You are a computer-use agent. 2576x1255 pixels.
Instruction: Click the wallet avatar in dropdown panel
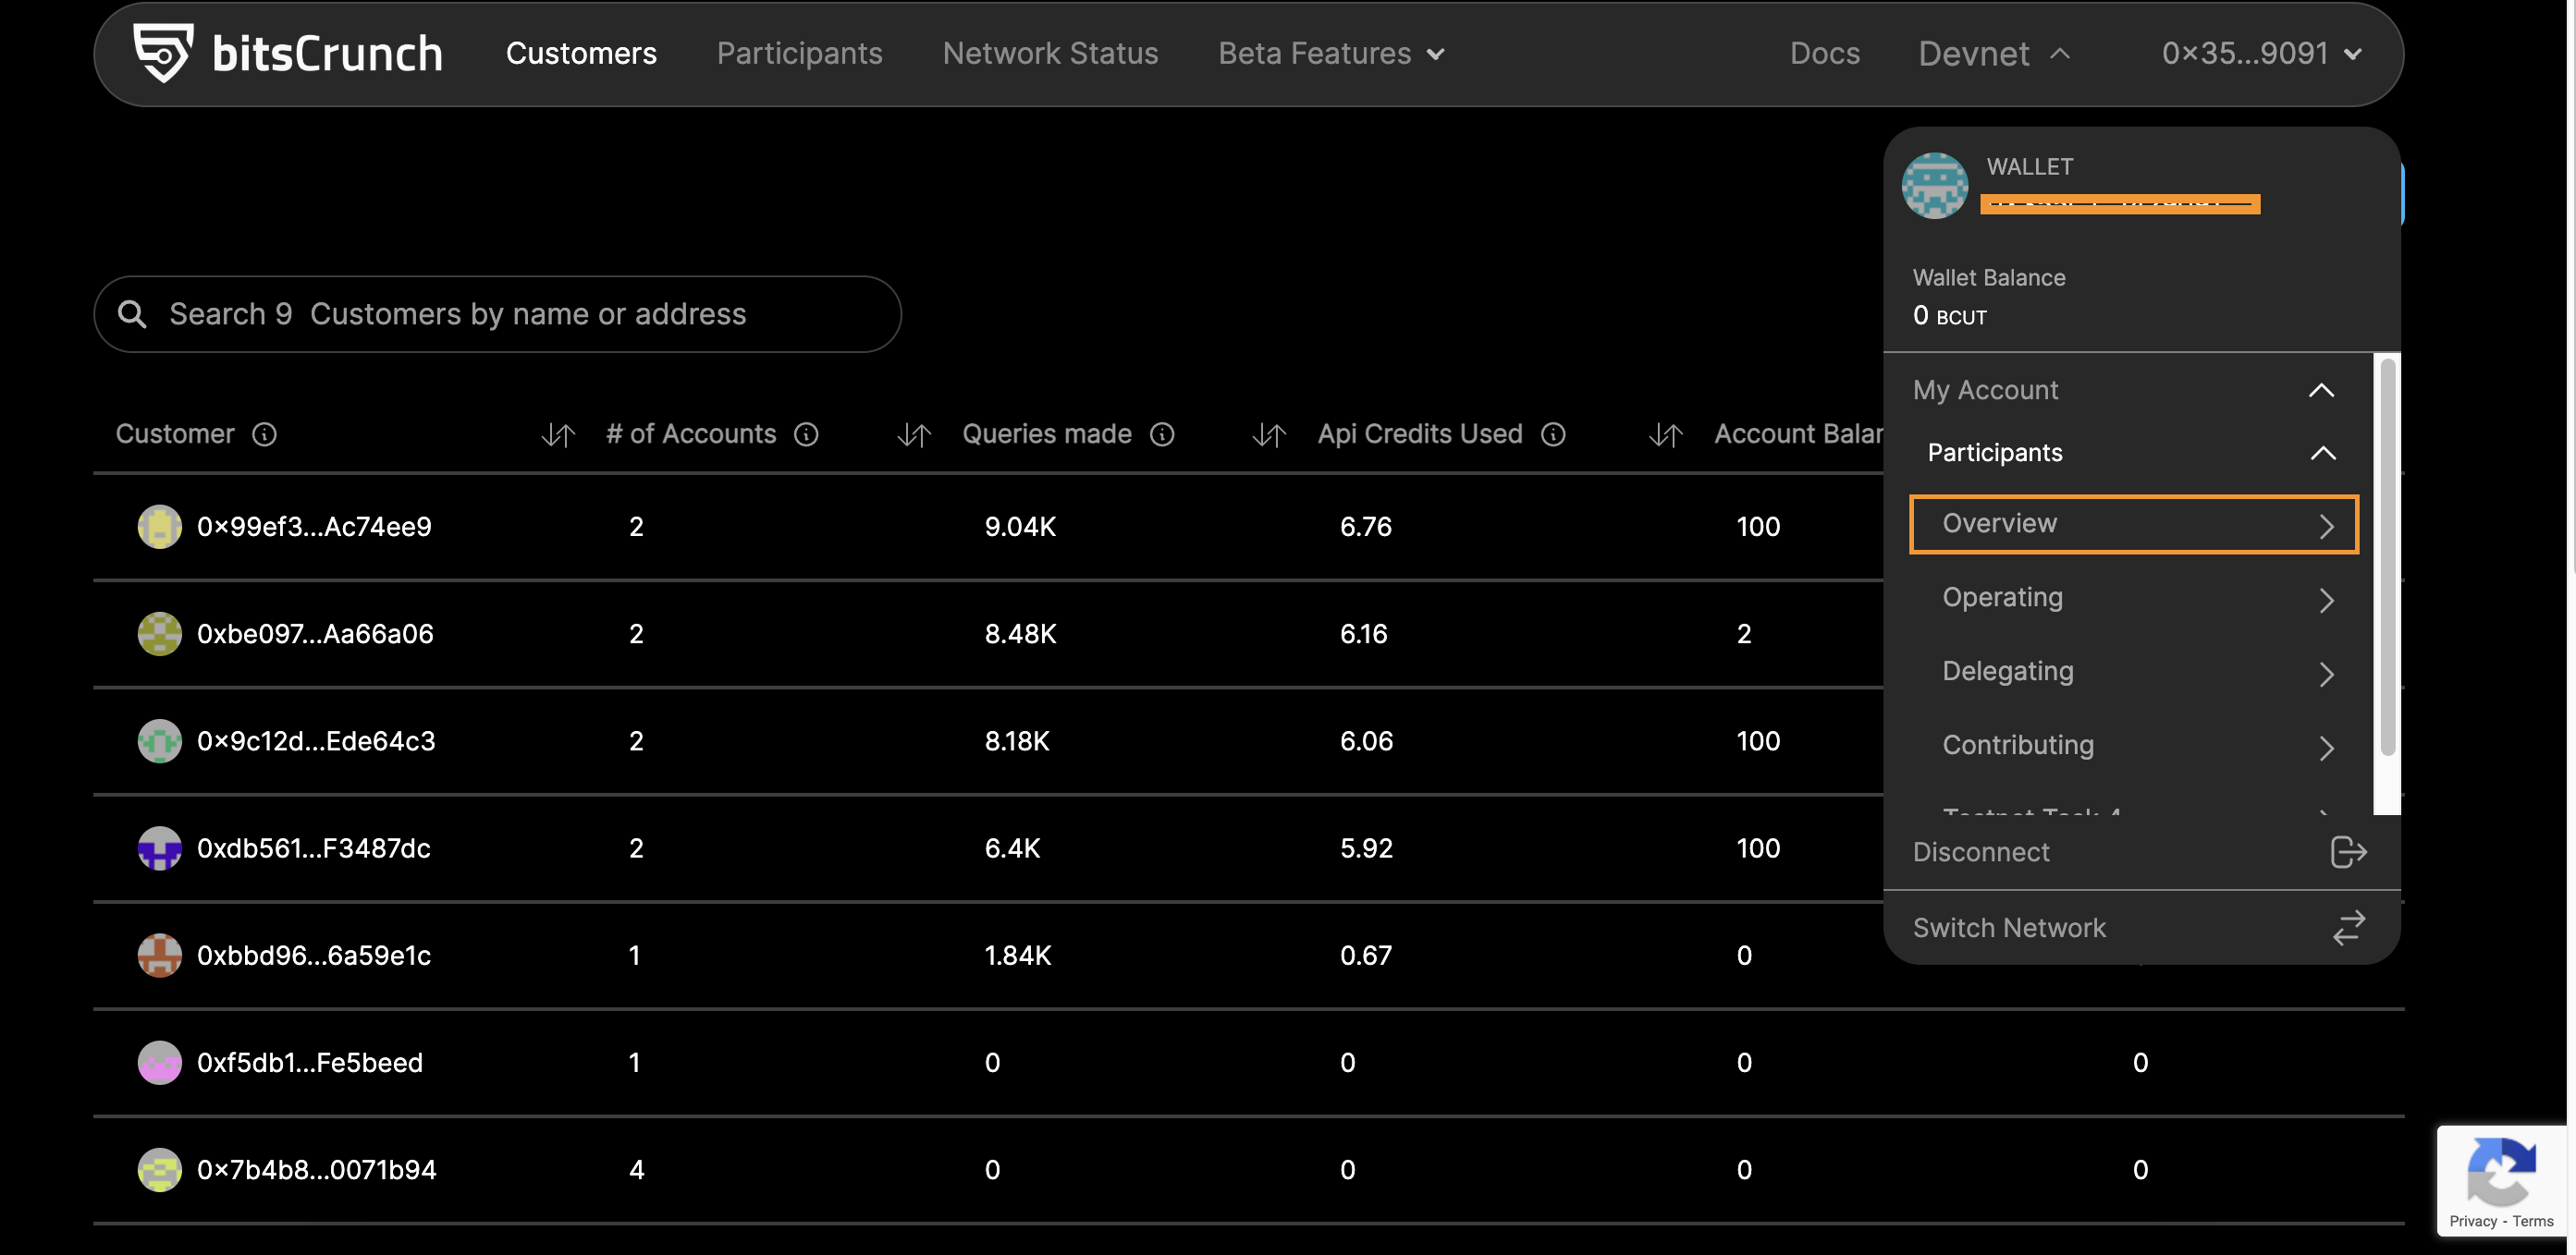point(1935,186)
